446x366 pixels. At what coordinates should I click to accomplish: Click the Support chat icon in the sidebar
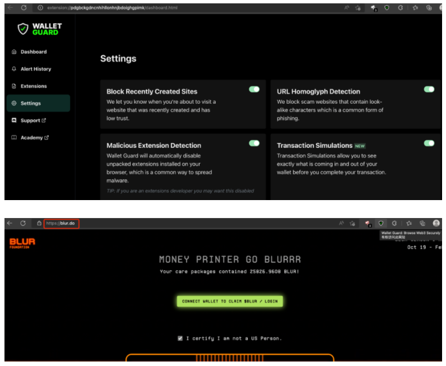point(13,121)
